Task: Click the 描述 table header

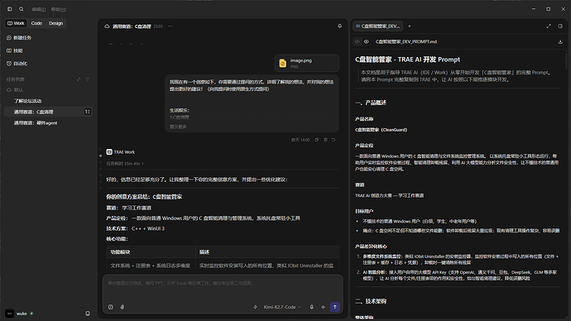Action: [x=204, y=252]
